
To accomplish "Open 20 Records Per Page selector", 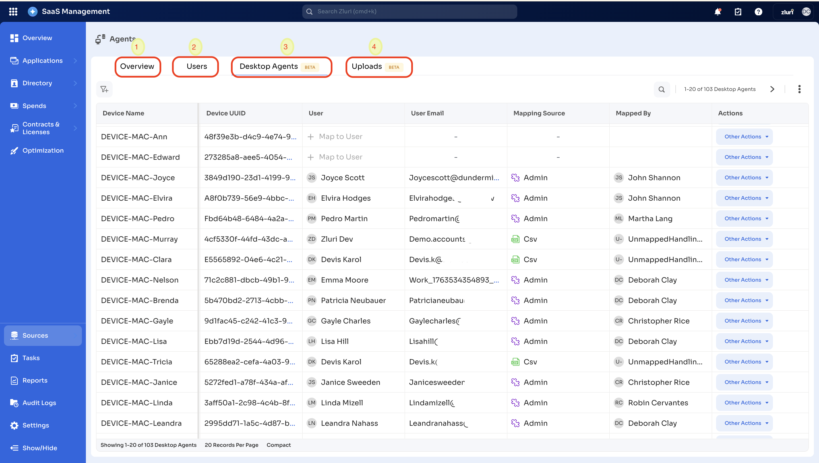I will click(231, 445).
